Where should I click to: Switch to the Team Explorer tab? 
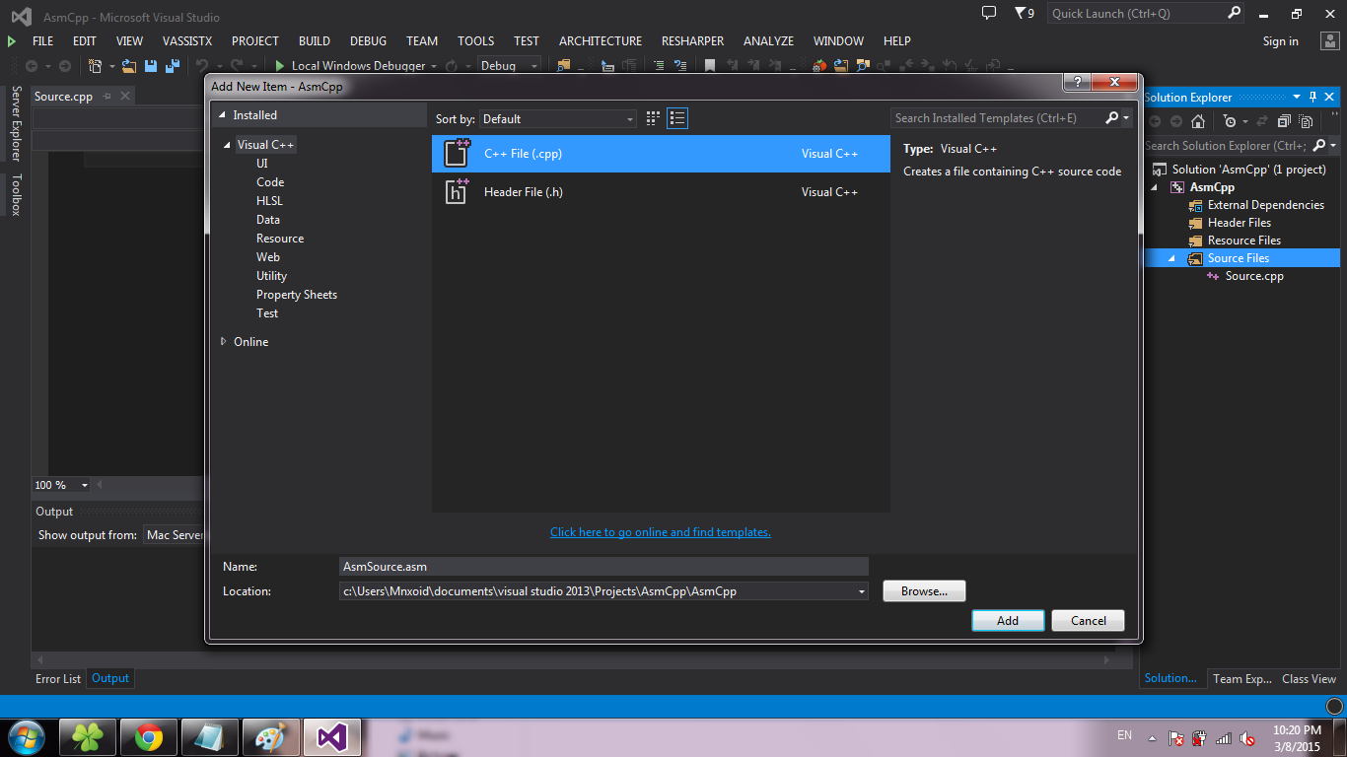click(x=1241, y=679)
